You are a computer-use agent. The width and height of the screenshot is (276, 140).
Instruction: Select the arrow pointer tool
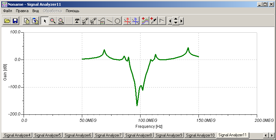(44, 21)
